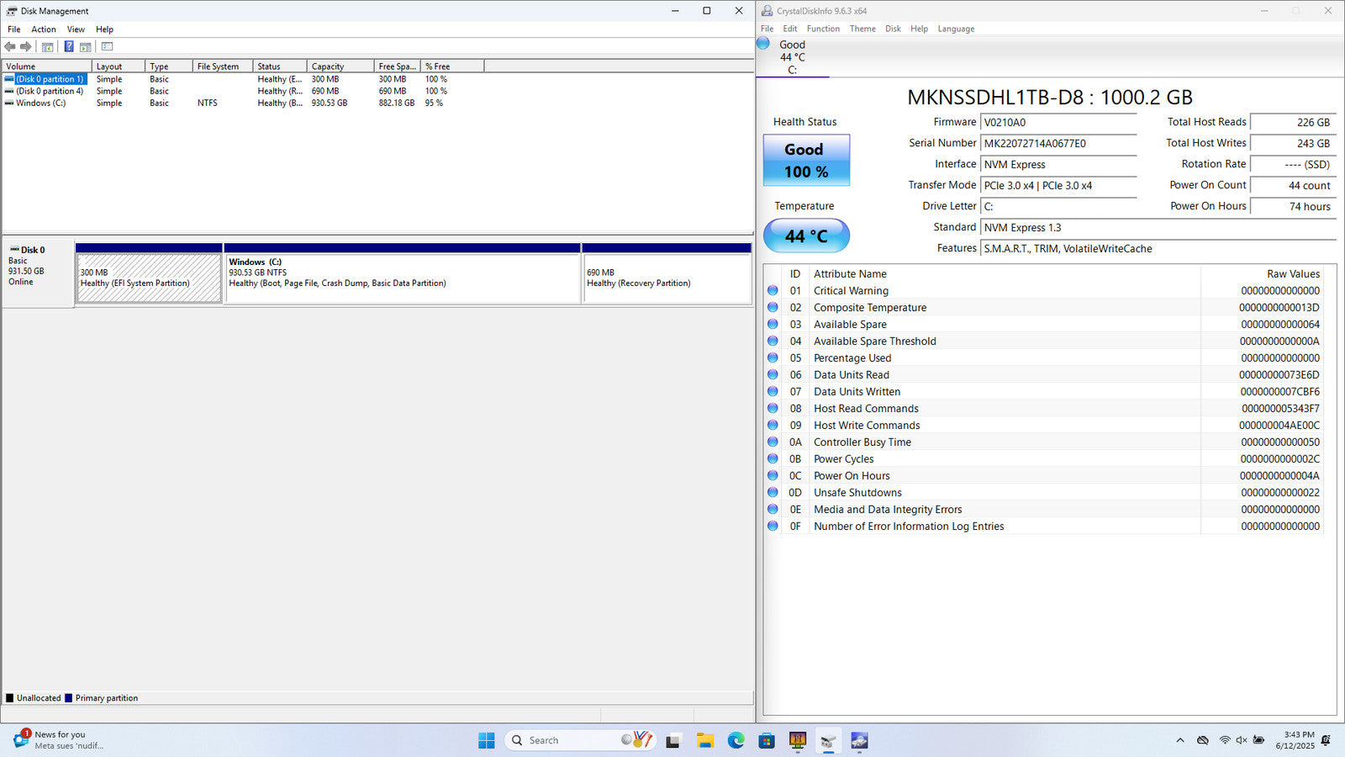Open the Function menu in CrystalDiskInfo
This screenshot has height=757, width=1345.
coord(823,29)
